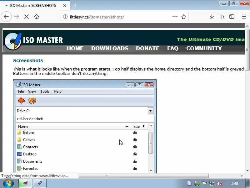Click the Before folder row
Viewport: 250px width, 188px height.
click(82, 133)
